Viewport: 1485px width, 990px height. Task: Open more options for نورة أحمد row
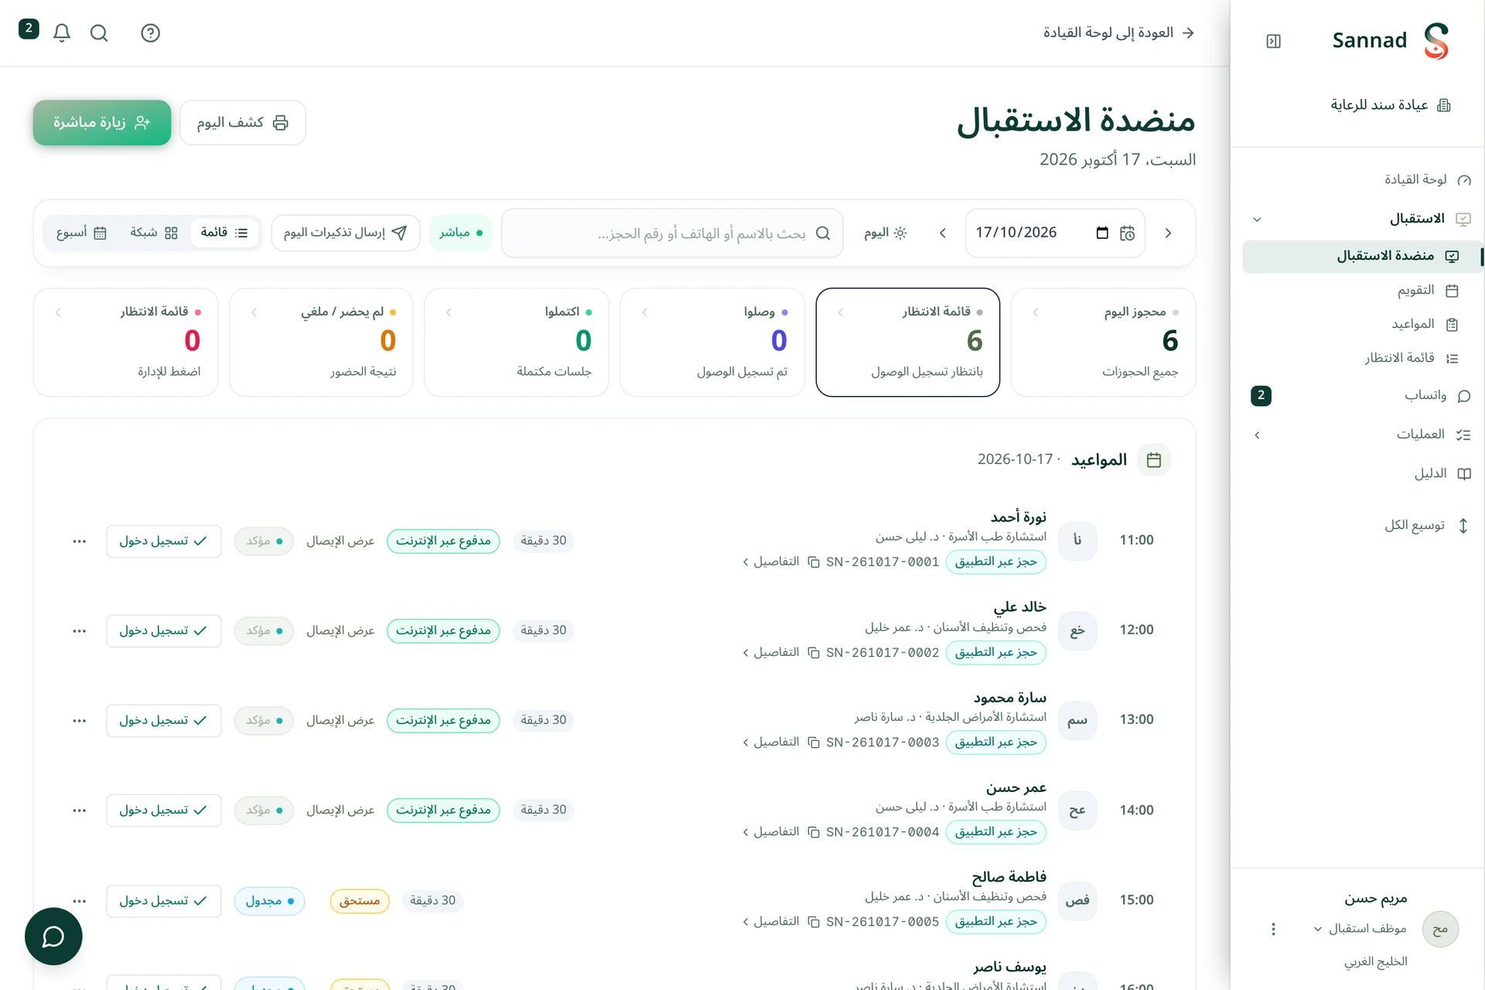coord(79,541)
